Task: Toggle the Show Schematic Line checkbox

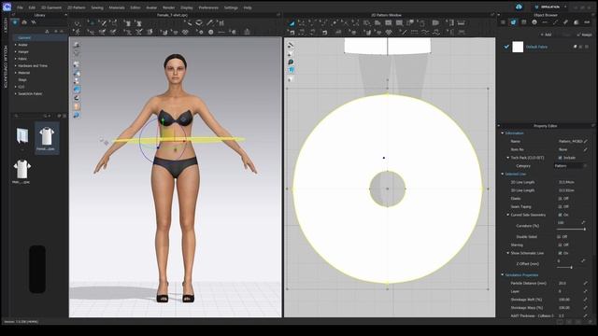Action: pos(560,253)
